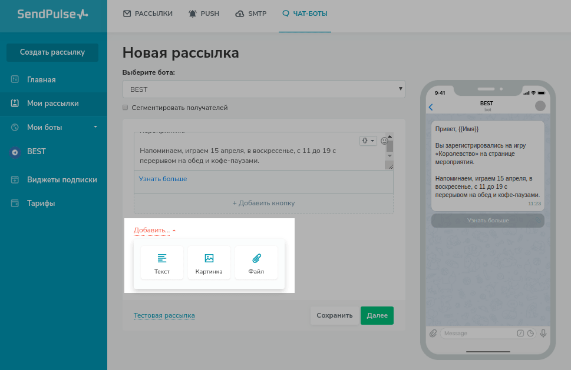The width and height of the screenshot is (571, 370).
Task: Click the slash command icon in preview message bar
Action: (x=520, y=334)
